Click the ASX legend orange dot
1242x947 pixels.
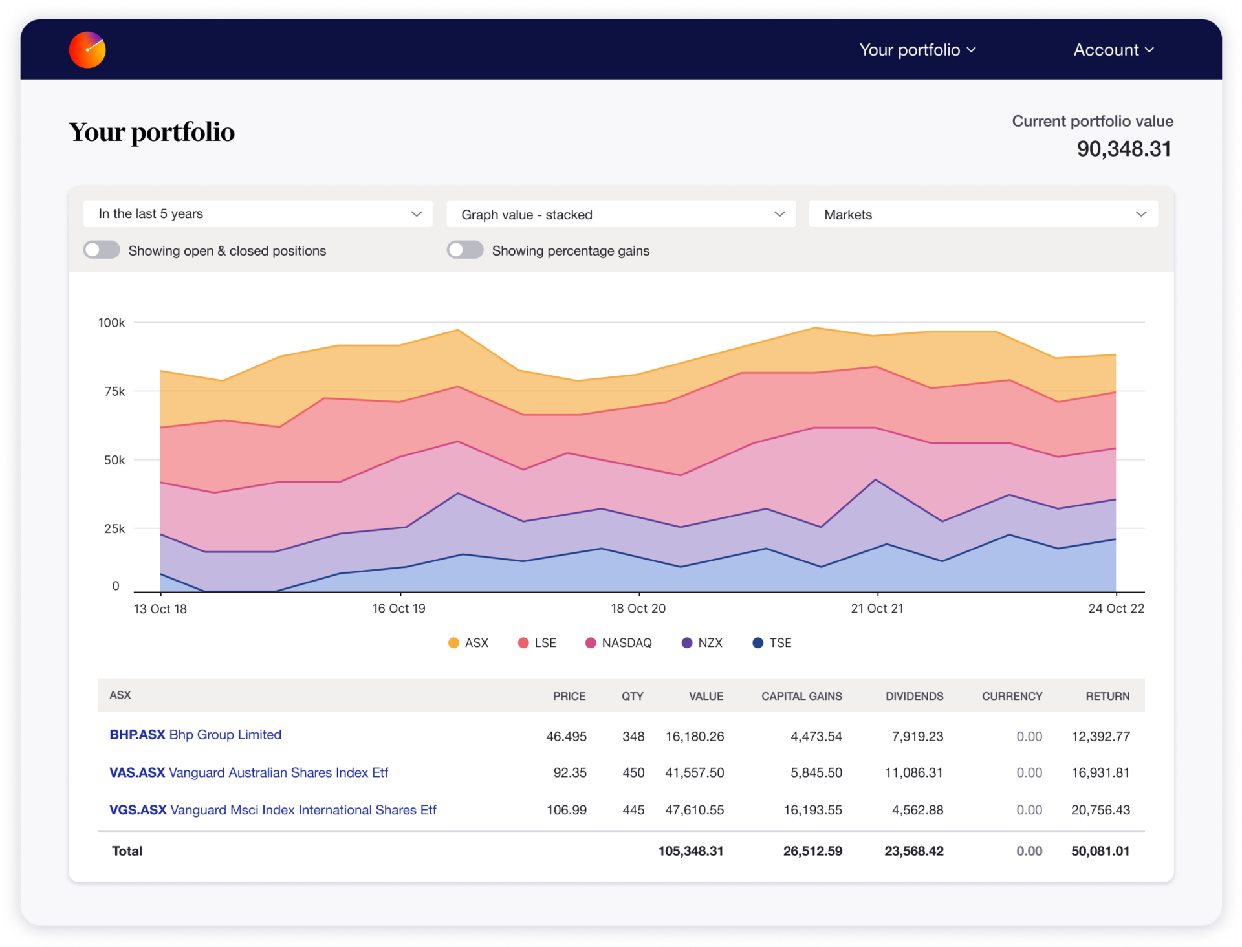453,642
